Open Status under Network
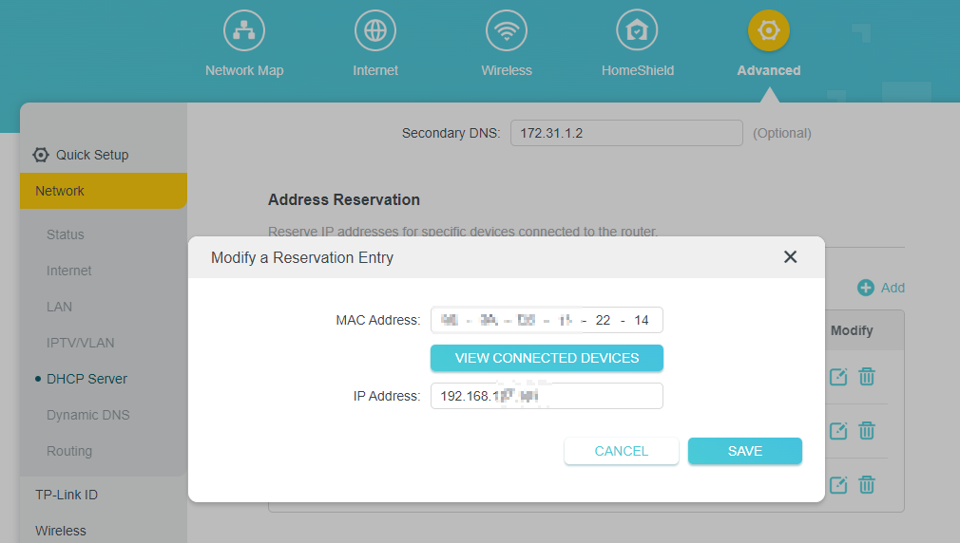This screenshot has height=543, width=960. pyautogui.click(x=65, y=234)
